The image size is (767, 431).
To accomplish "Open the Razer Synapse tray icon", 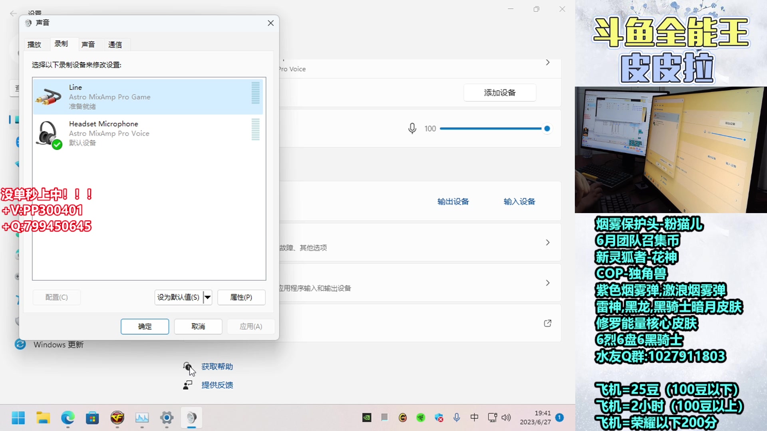I will pyautogui.click(x=420, y=417).
